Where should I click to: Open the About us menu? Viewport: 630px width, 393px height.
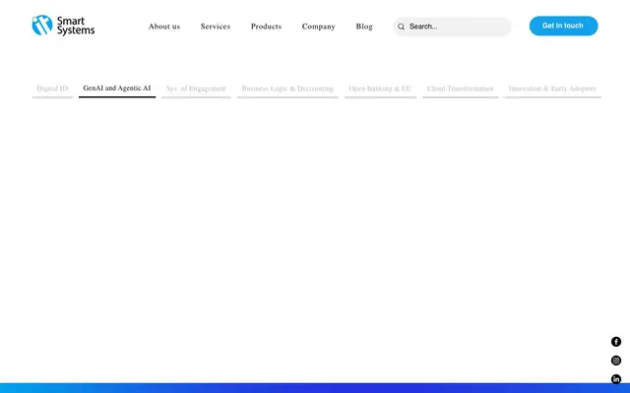(x=164, y=27)
